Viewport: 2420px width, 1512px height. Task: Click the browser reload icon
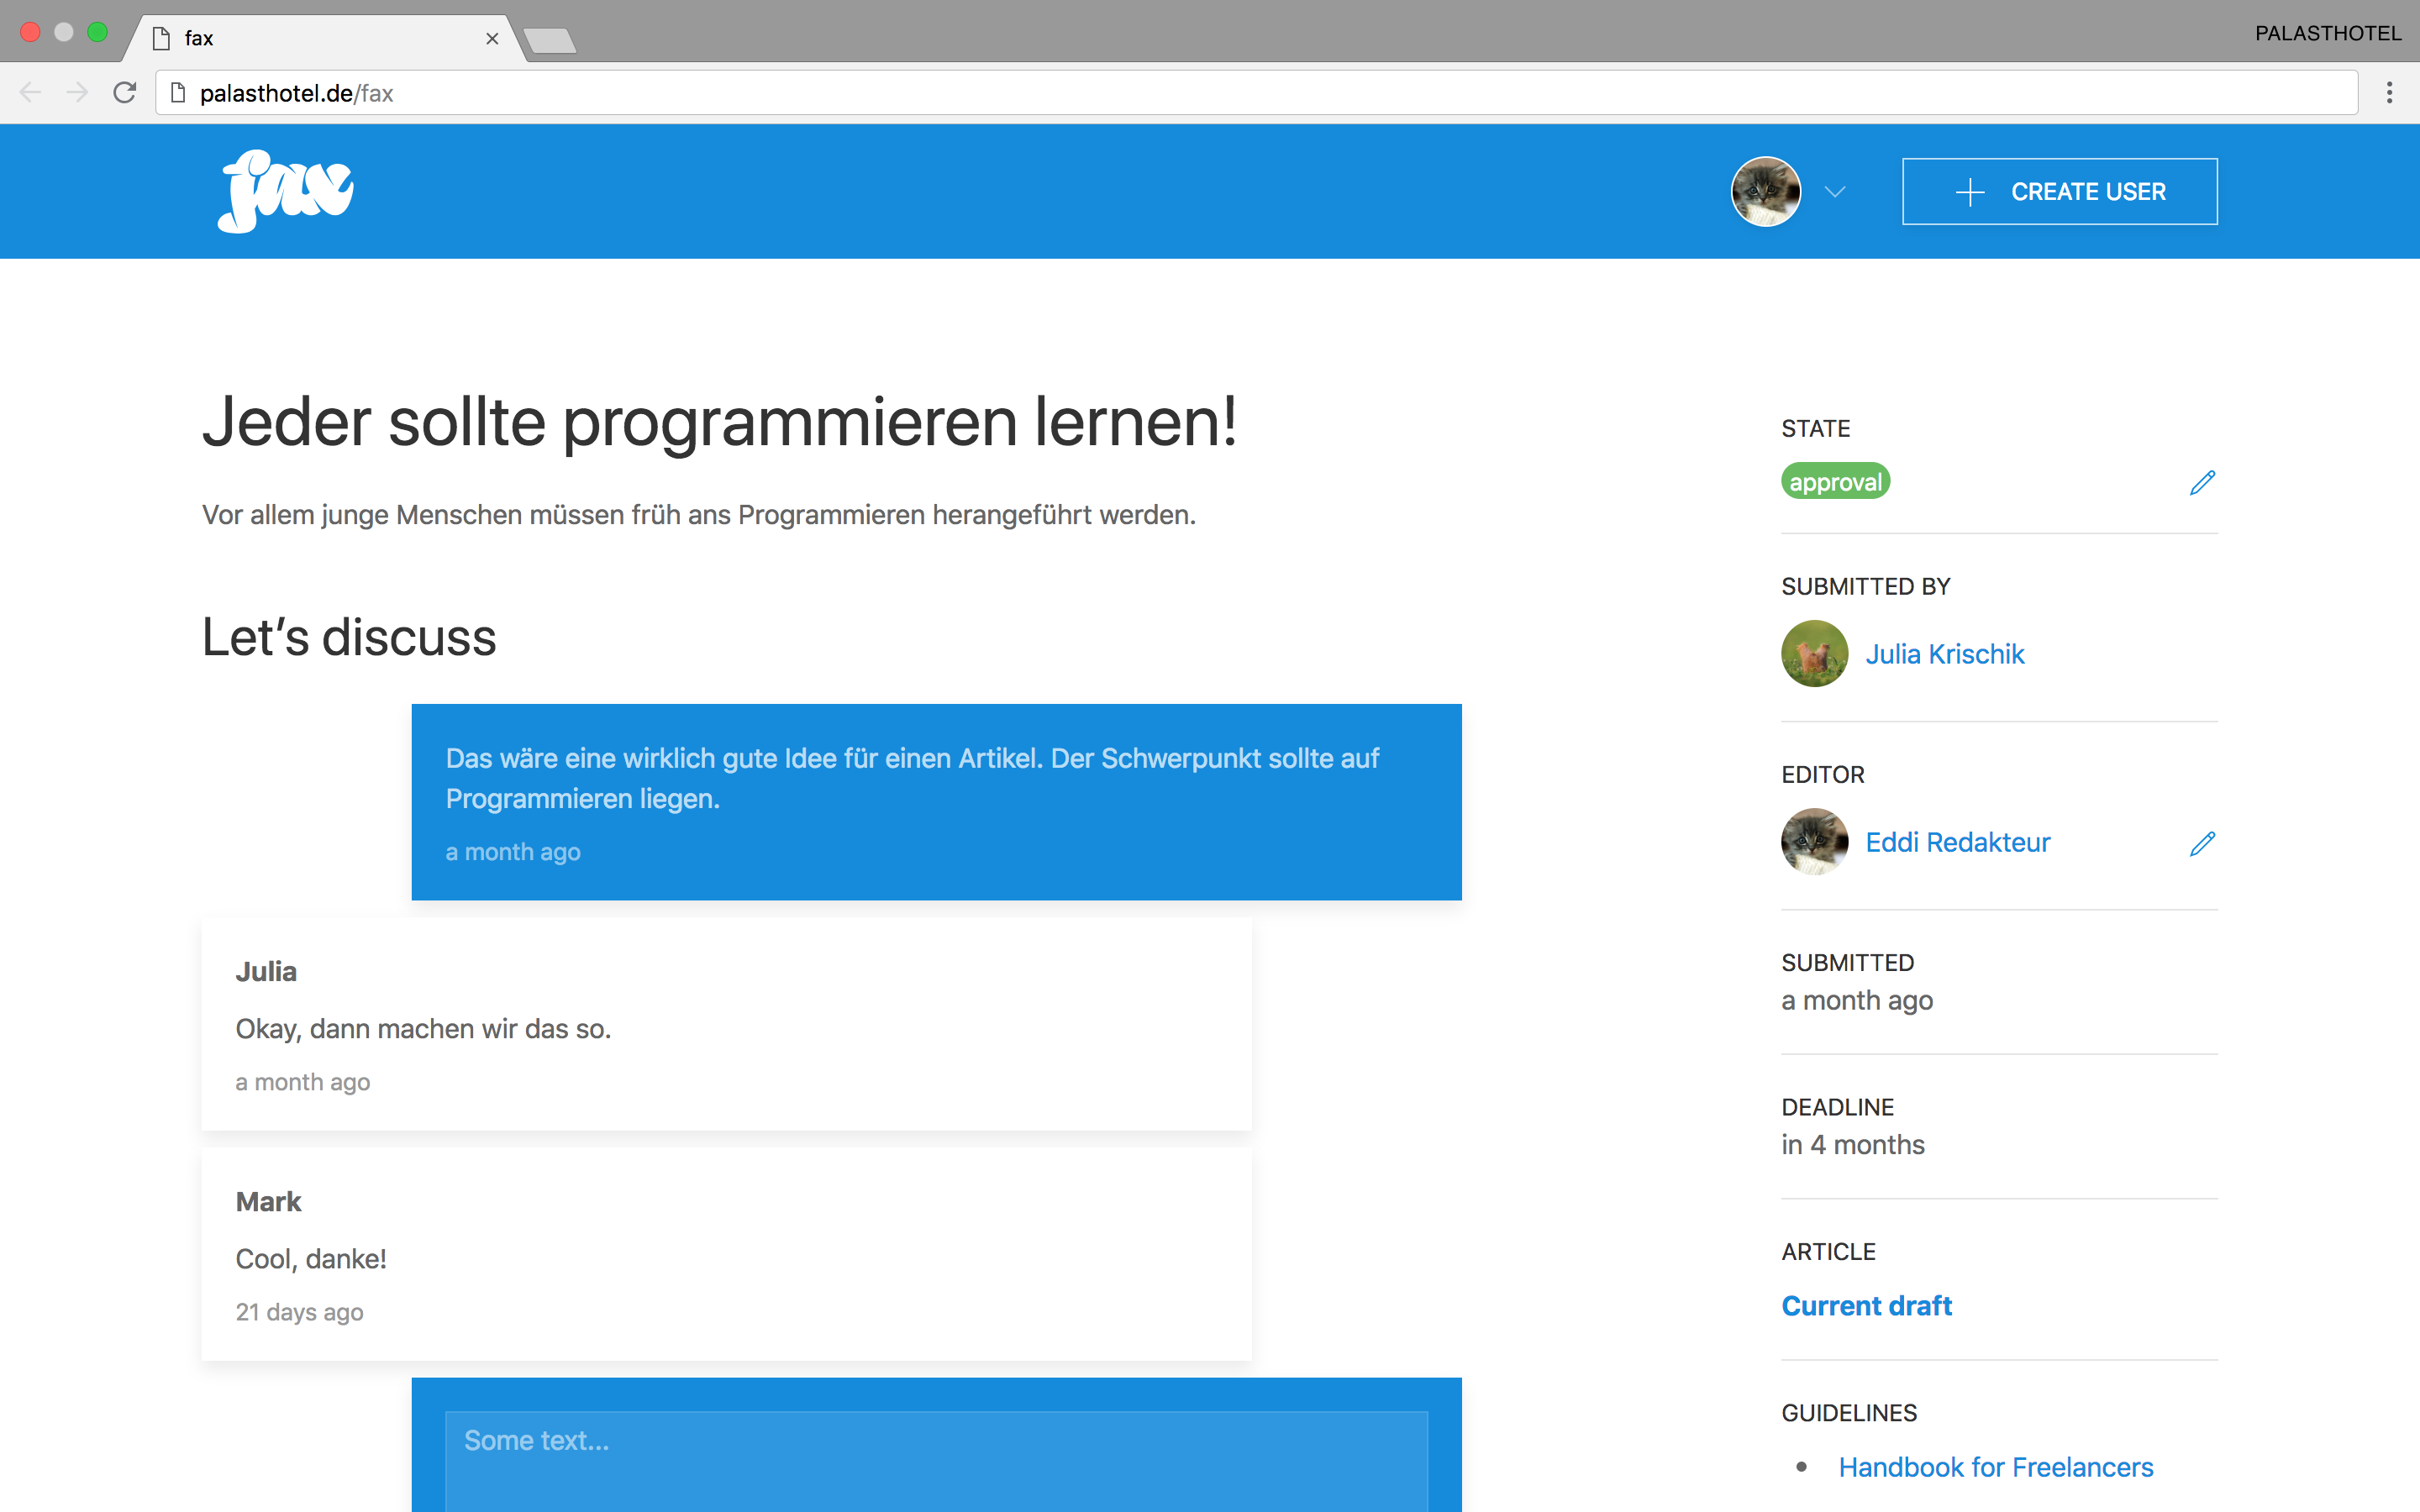(125, 93)
